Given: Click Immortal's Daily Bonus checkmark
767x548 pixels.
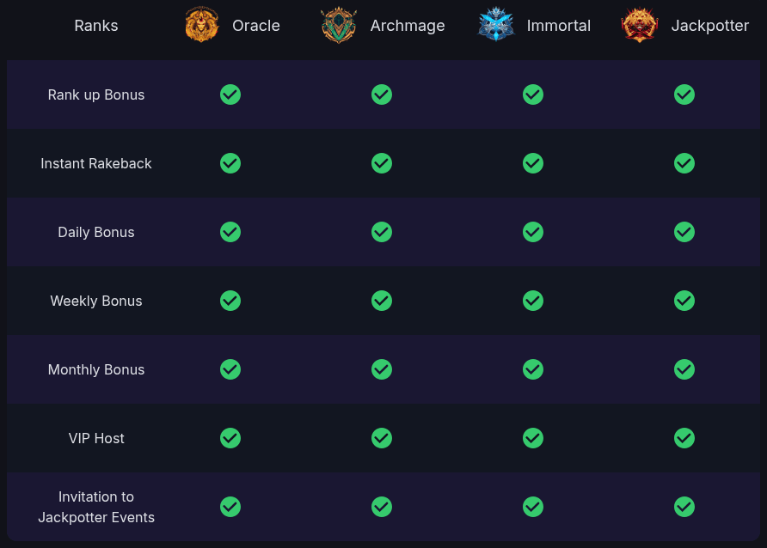Looking at the screenshot, I should tap(533, 232).
